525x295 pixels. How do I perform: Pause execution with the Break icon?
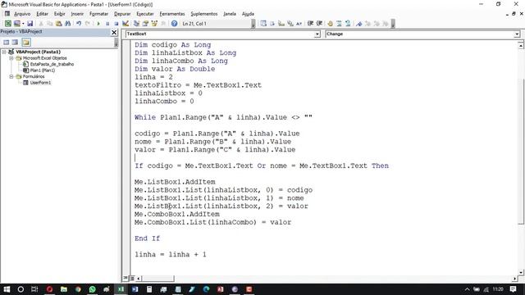pyautogui.click(x=107, y=24)
